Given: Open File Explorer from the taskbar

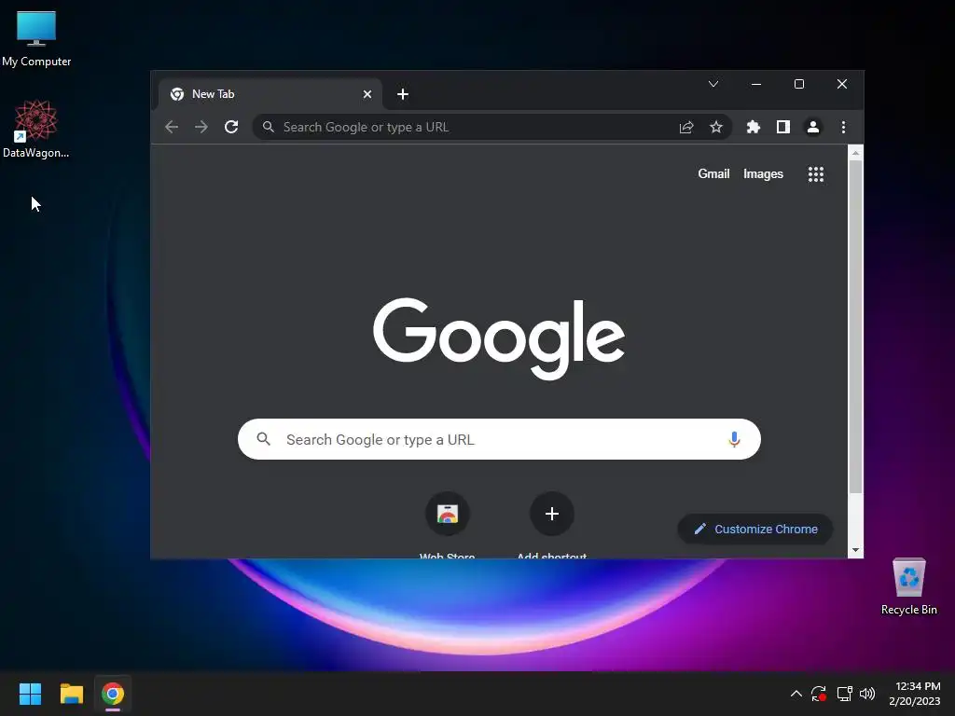Looking at the screenshot, I should [x=71, y=694].
